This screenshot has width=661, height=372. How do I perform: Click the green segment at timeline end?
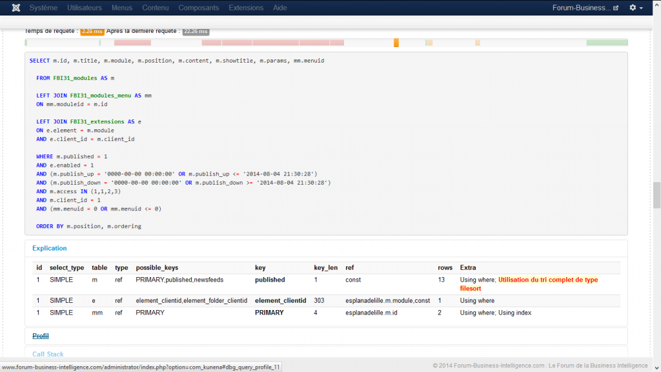point(607,43)
